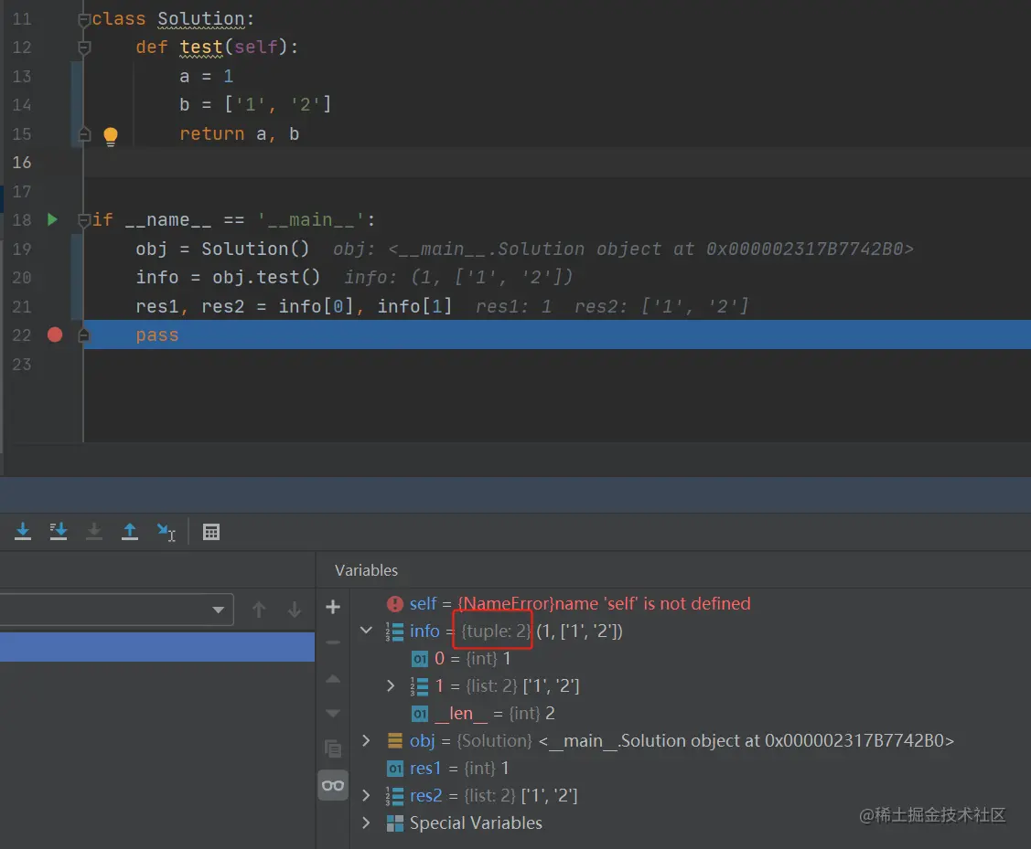Toggle the red breakpoint on line 22
This screenshot has height=849, width=1031.
pos(55,334)
